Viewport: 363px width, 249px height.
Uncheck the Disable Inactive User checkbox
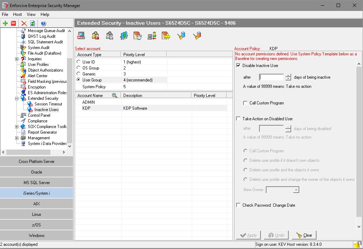[x=239, y=66]
